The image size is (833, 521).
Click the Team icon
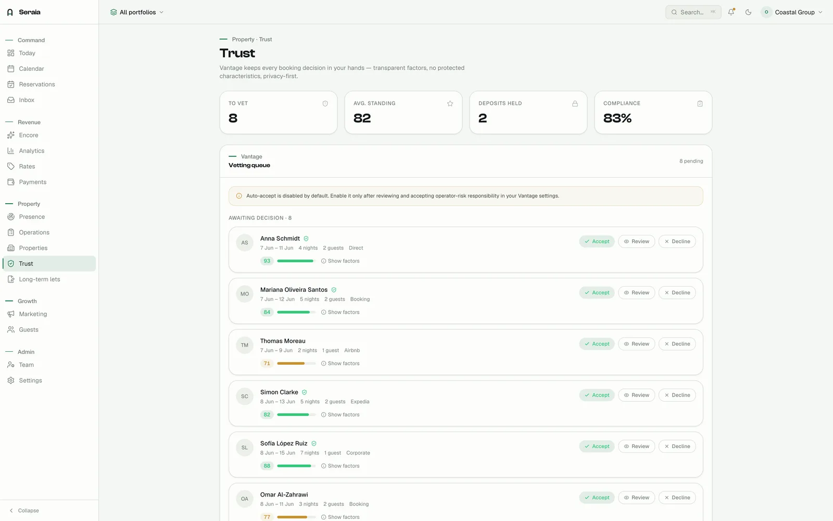[11, 365]
